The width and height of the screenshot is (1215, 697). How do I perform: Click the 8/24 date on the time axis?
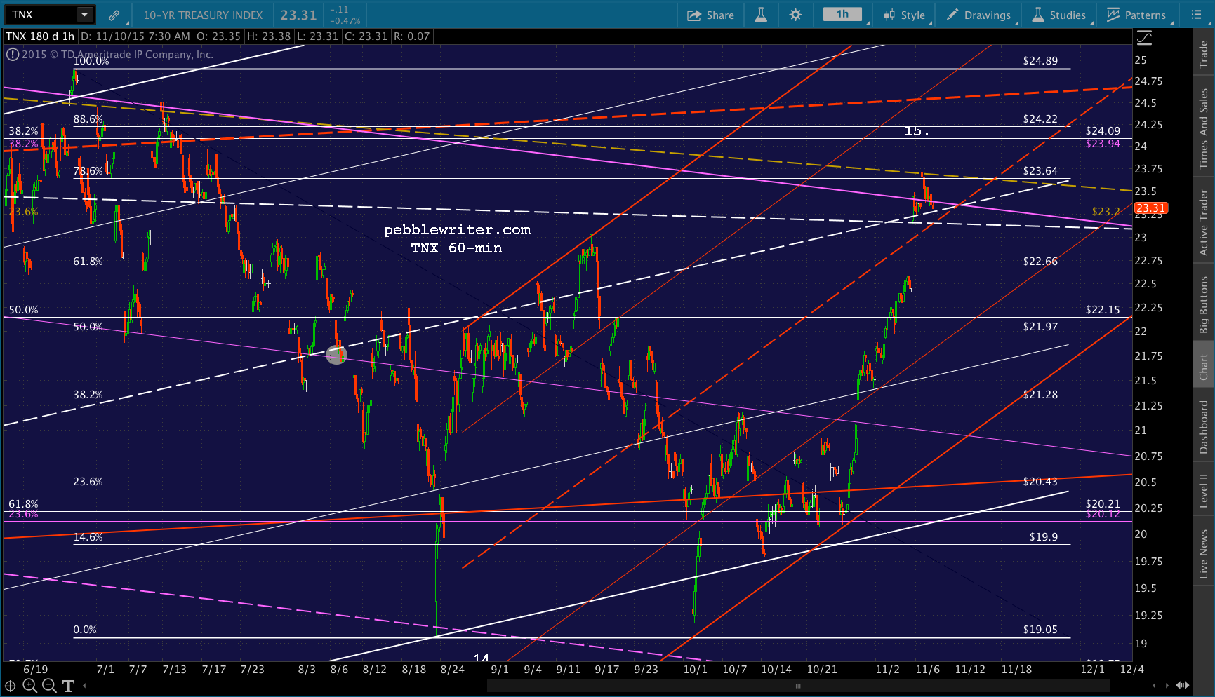pos(453,670)
